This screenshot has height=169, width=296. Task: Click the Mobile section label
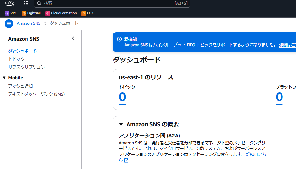(16, 78)
